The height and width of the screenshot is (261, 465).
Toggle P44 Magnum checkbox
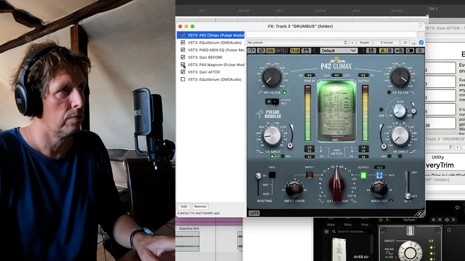pyautogui.click(x=183, y=65)
